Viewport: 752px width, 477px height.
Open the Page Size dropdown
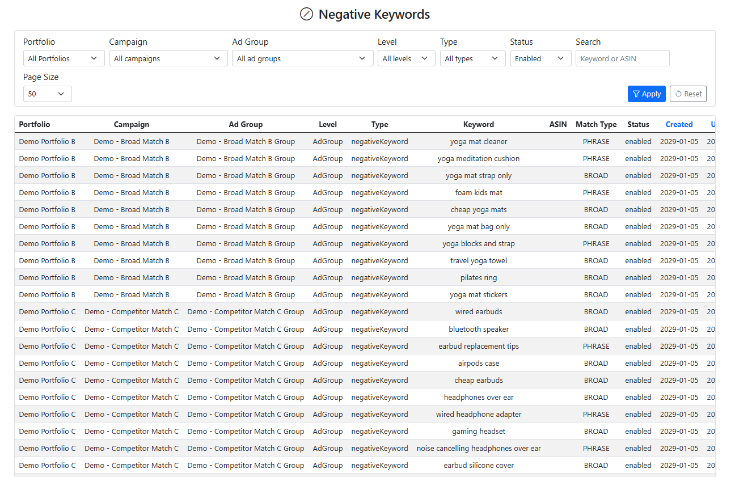point(47,94)
